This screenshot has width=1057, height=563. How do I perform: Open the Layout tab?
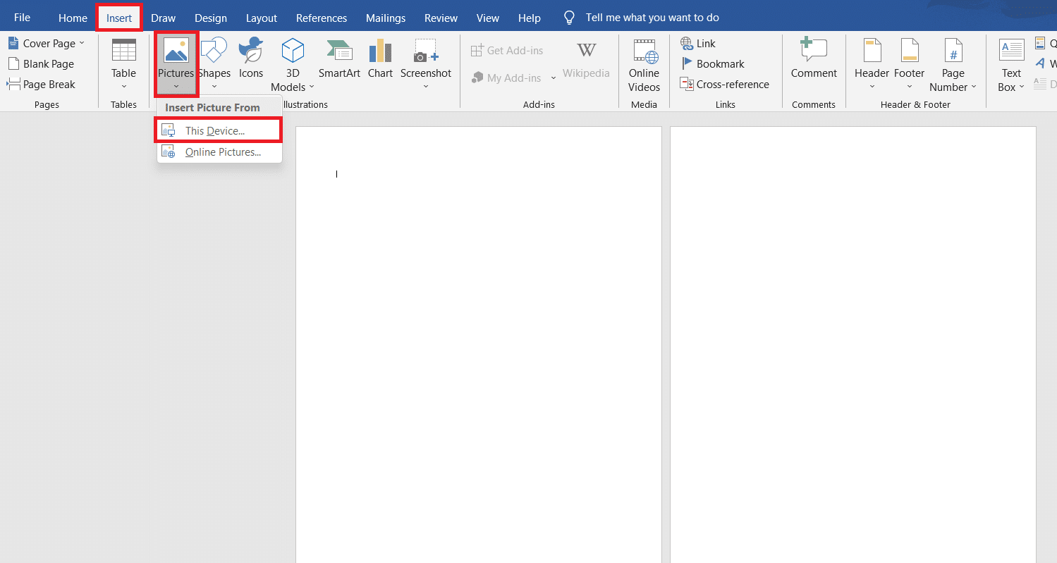point(262,18)
